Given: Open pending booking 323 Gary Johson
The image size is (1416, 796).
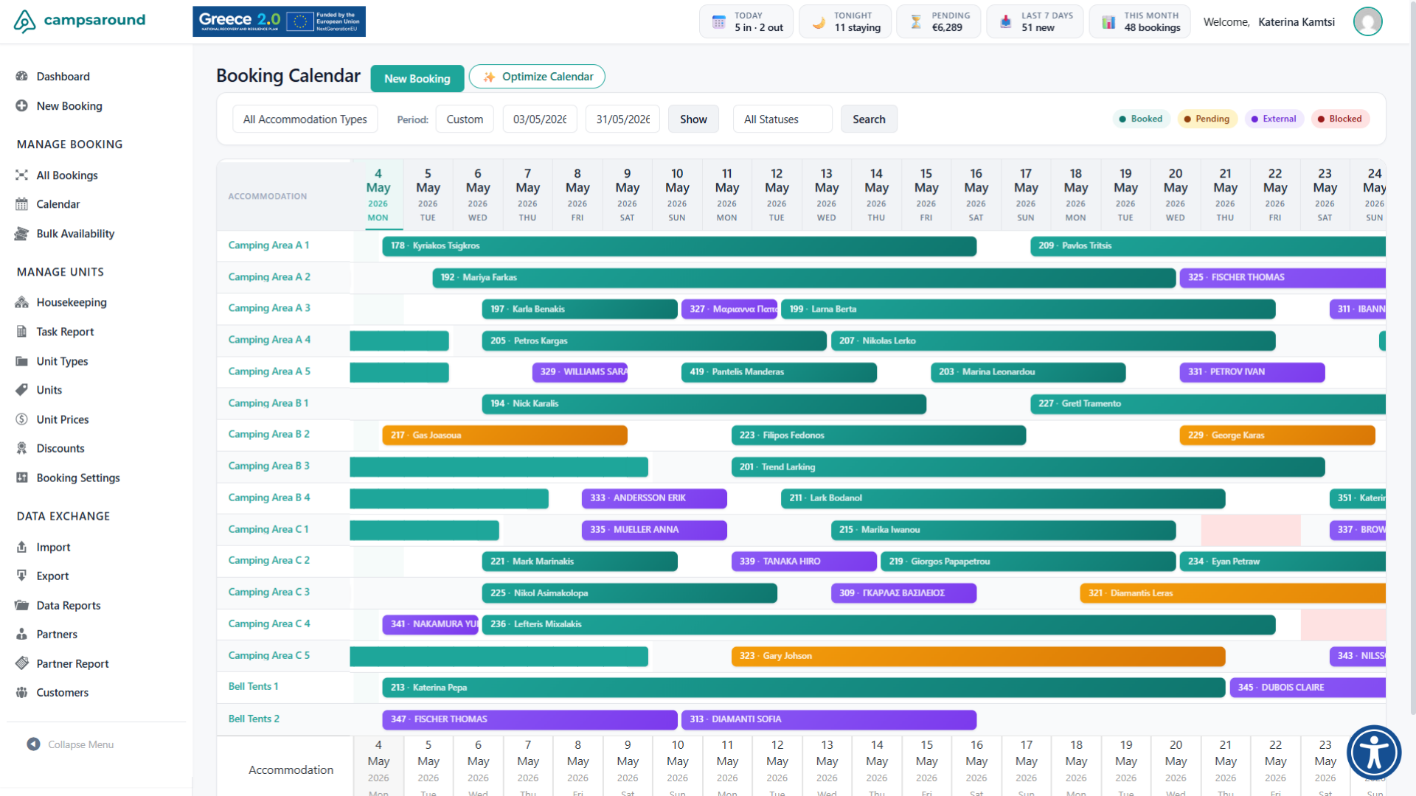Looking at the screenshot, I should coord(978,656).
